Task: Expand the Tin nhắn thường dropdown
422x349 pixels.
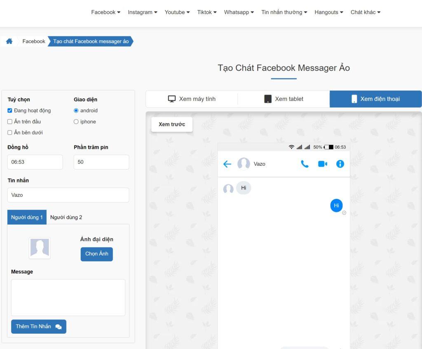Action: point(284,12)
